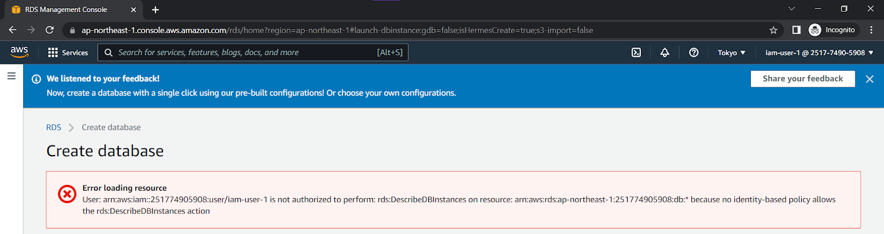This screenshot has height=234, width=884.
Task: Click the info icon in the banner
Action: [36, 79]
